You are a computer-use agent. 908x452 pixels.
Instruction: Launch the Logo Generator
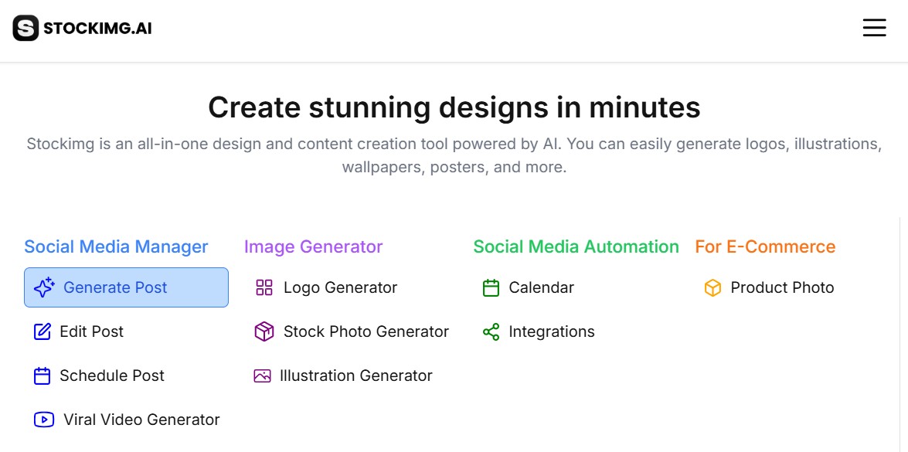340,287
